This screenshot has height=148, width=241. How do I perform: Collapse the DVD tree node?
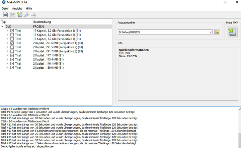tap(2, 26)
